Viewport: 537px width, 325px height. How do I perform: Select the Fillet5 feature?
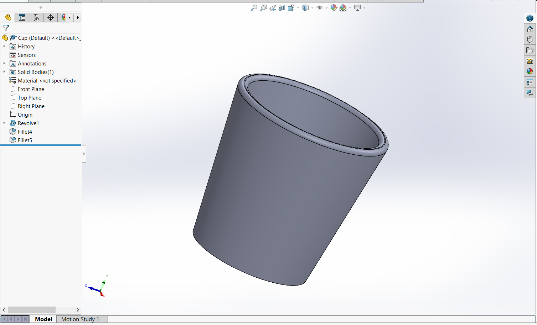[25, 140]
